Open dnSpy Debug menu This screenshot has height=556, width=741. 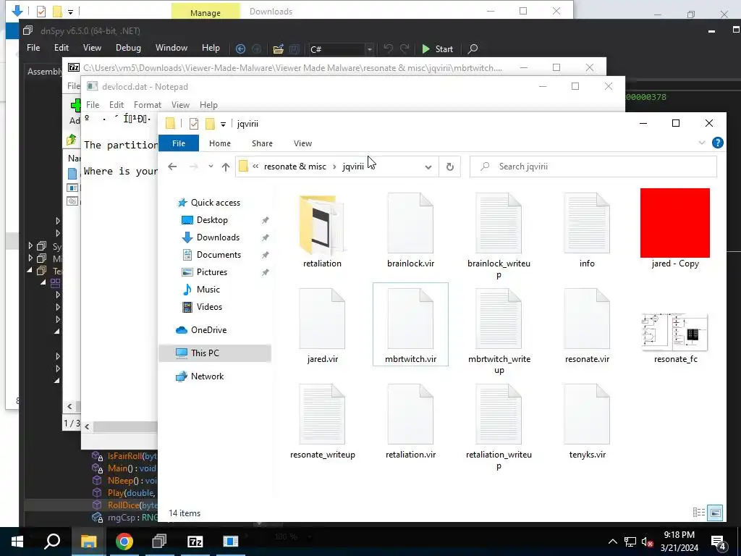tap(128, 48)
